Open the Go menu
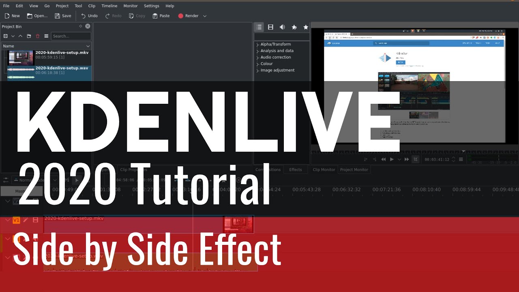The height and width of the screenshot is (292, 519). tap(47, 6)
